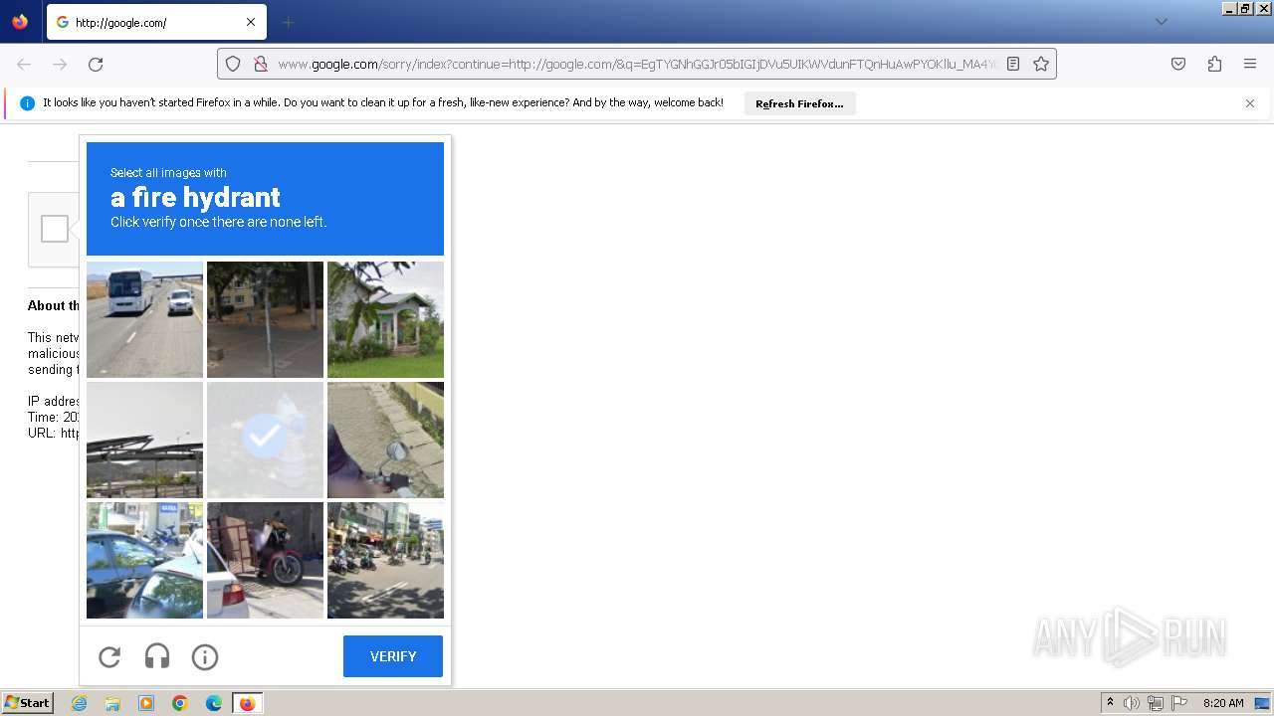Select the red motorcycle image tile
Image resolution: width=1274 pixels, height=716 pixels.
(265, 560)
